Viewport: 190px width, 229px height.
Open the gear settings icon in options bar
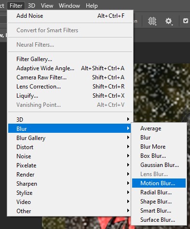tap(169, 21)
